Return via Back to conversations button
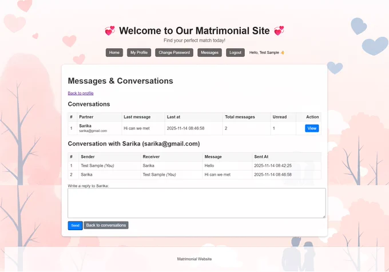 [106, 225]
